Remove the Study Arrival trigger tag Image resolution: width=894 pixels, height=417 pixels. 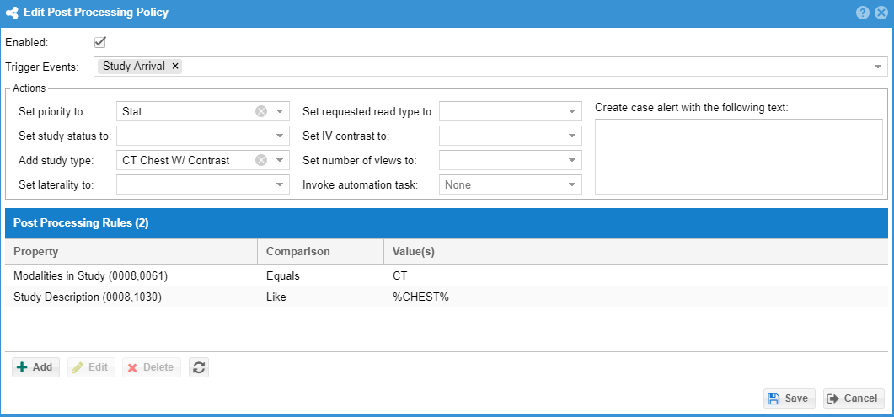click(175, 67)
